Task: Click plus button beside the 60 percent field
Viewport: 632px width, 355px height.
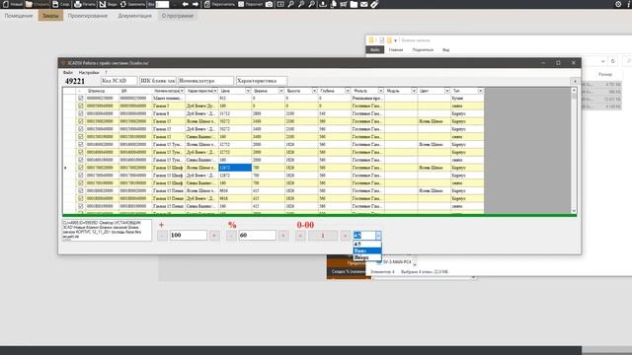Action: point(283,236)
